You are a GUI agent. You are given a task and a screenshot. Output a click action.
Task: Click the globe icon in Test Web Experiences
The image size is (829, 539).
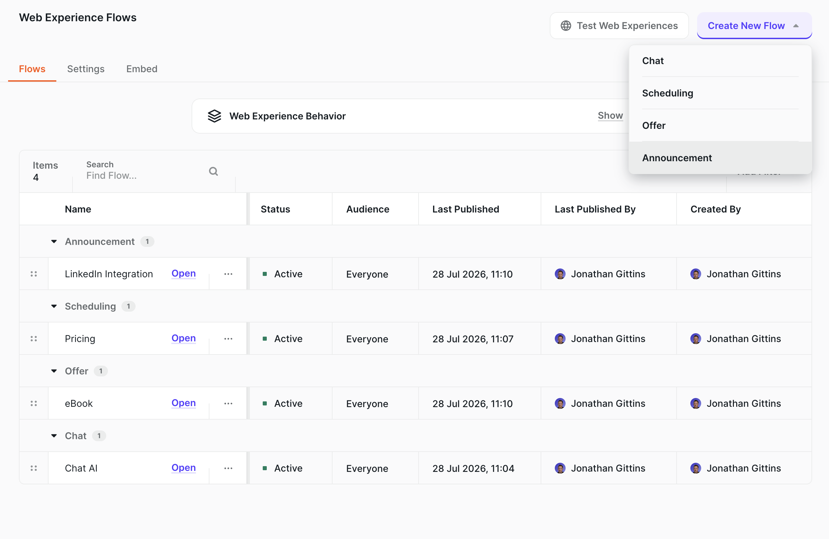[566, 26]
